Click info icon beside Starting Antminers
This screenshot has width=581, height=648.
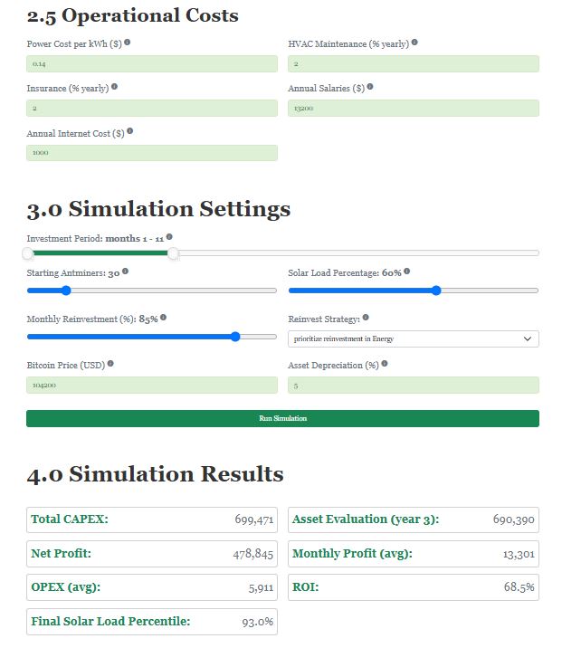pos(125,272)
